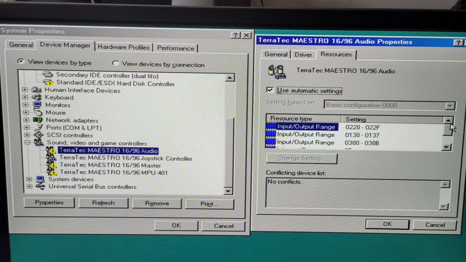The height and width of the screenshot is (262, 466).
Task: Click the Universal Serial Bus controllers icon
Action: [x=40, y=186]
